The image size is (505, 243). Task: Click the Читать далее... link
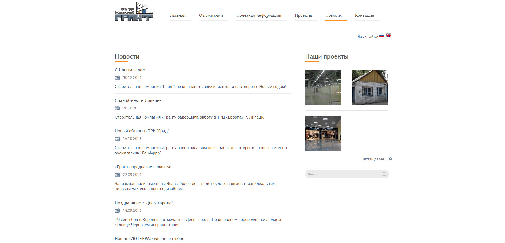374,159
